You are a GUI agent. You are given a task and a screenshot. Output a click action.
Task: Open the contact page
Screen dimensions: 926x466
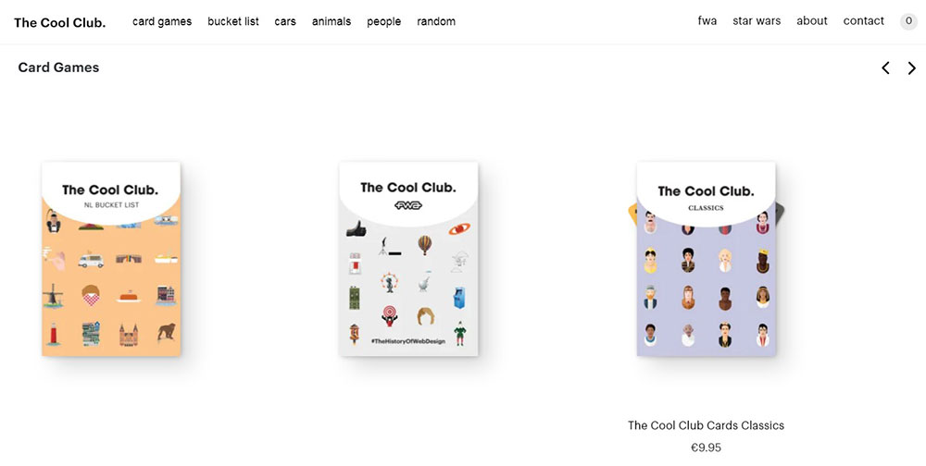[x=863, y=20]
